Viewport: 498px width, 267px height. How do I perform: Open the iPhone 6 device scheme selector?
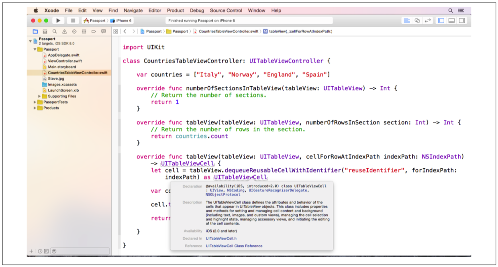pyautogui.click(x=121, y=20)
